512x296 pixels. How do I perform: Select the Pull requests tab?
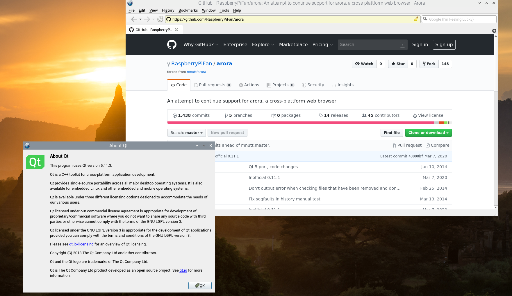[x=213, y=85]
